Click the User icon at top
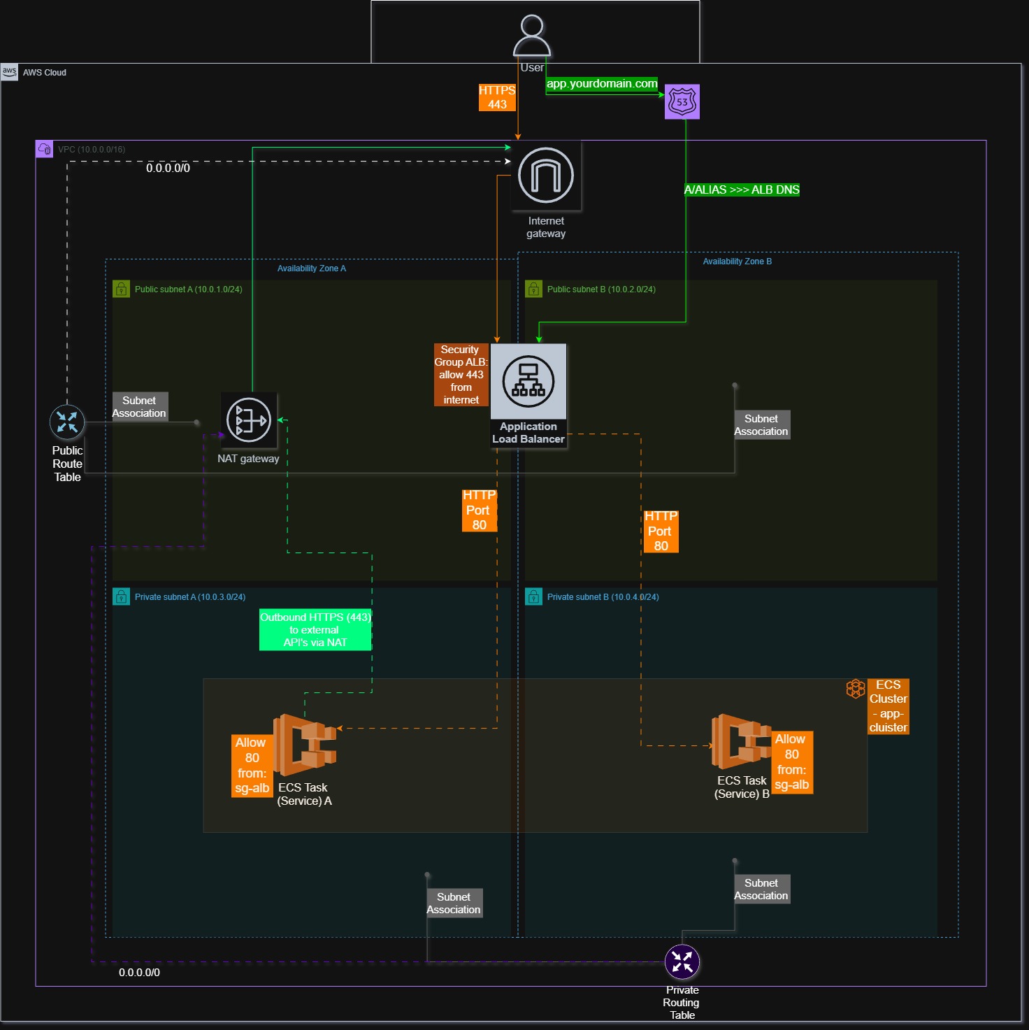 (x=532, y=36)
